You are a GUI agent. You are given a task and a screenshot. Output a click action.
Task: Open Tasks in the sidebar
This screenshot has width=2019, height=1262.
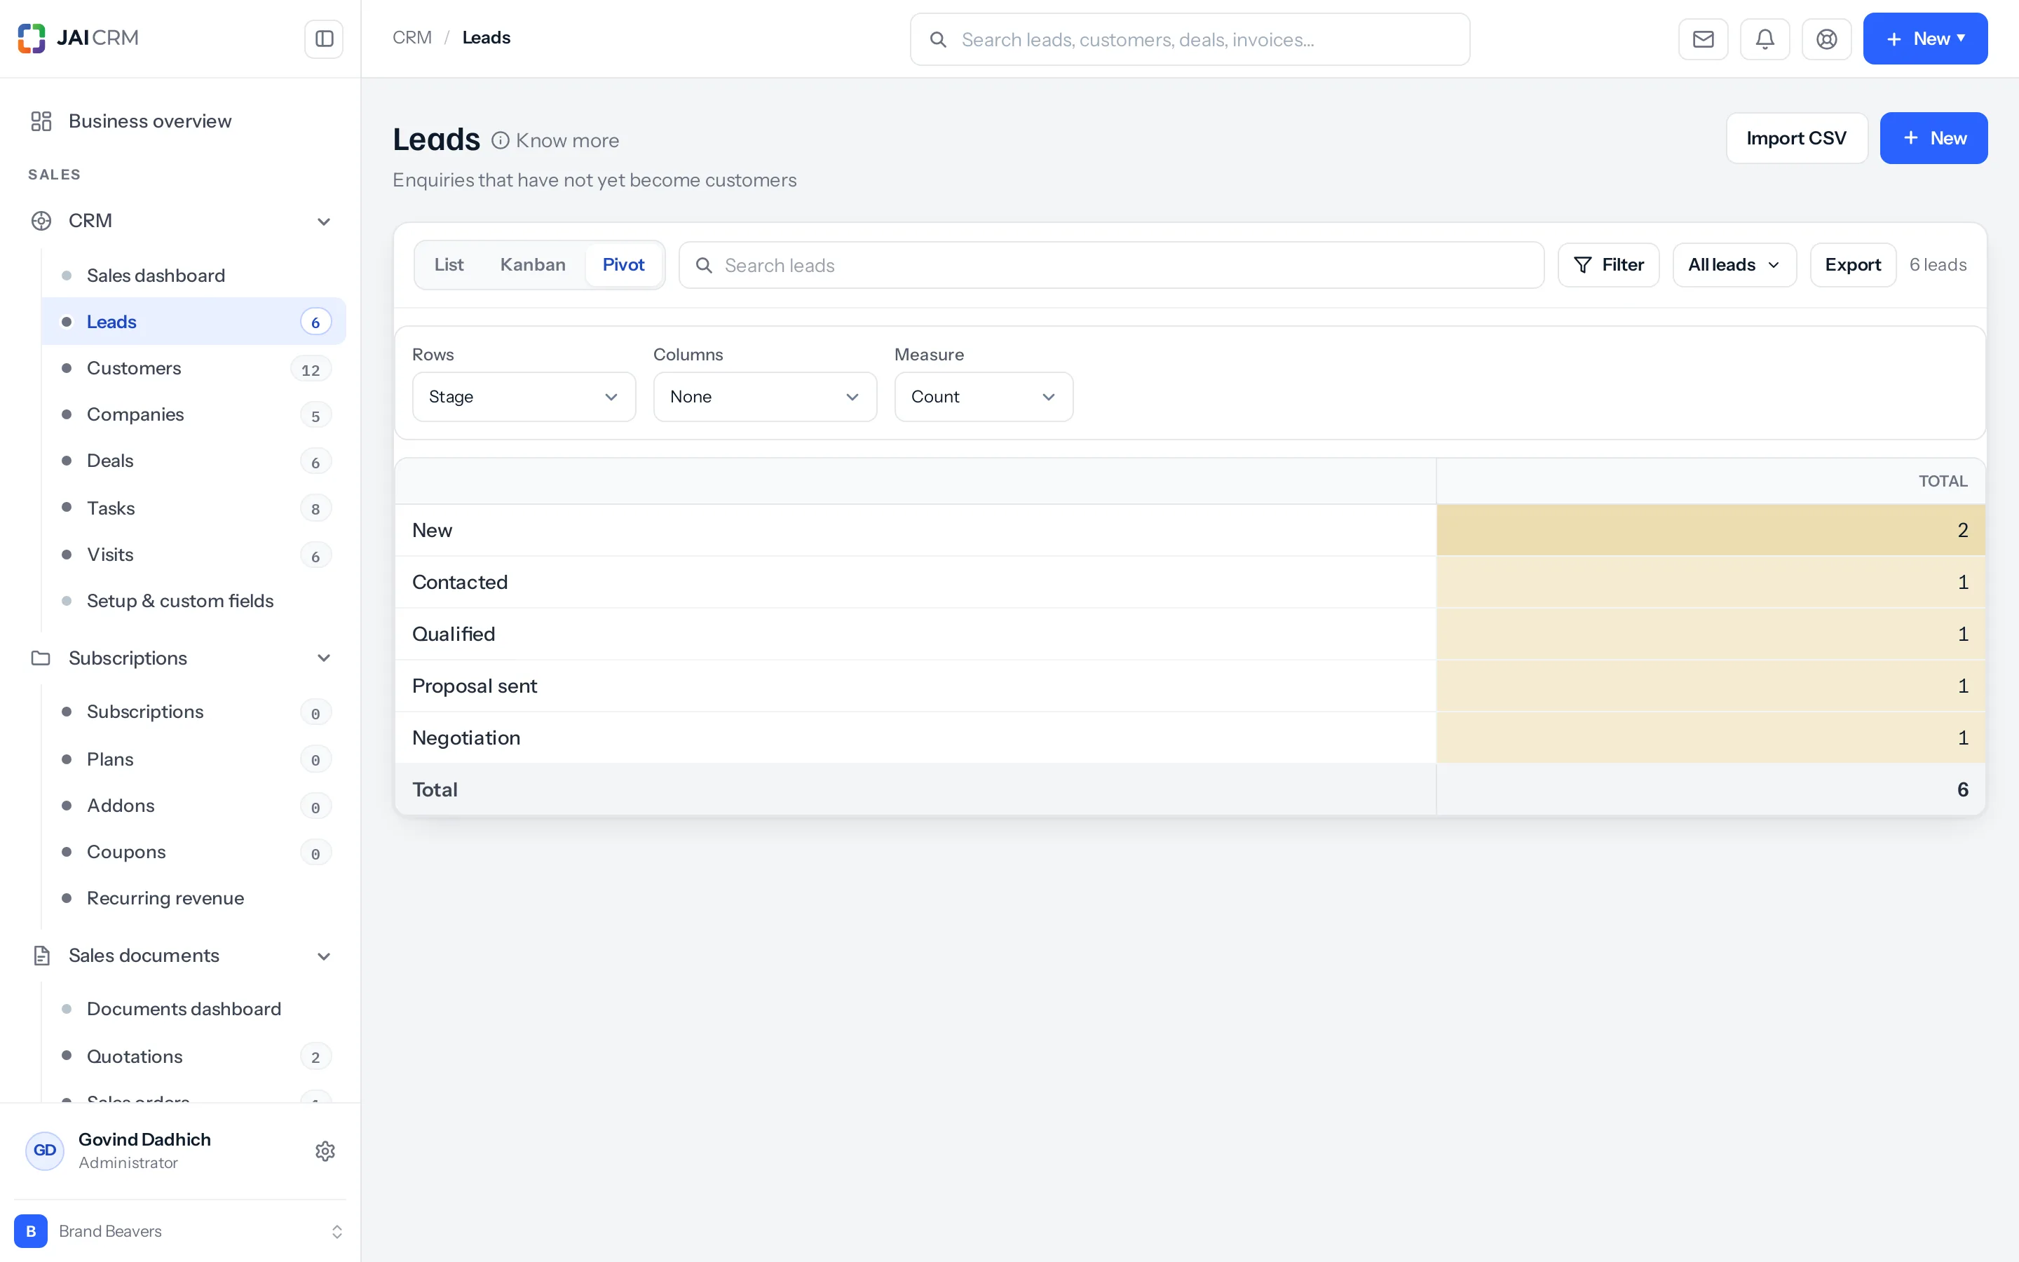point(193,508)
